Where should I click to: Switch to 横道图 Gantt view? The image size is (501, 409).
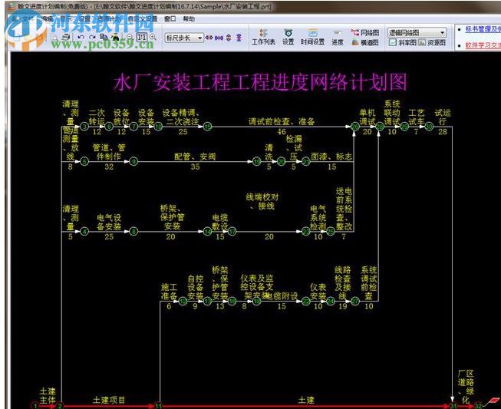click(x=365, y=42)
